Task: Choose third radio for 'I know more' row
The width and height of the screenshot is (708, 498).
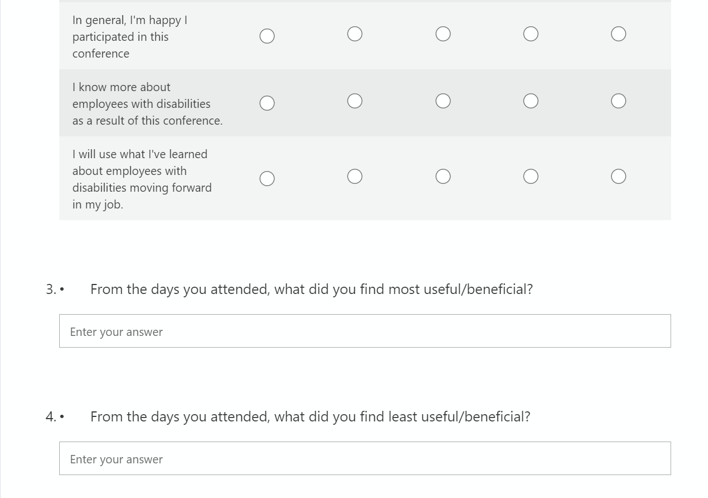Action: [x=443, y=101]
